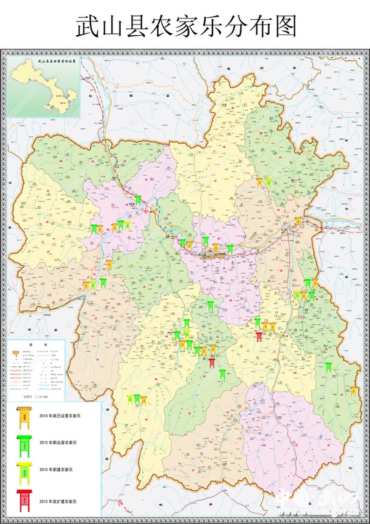
Task: Click the scale text 比例尺 1:70 000
Action: 36,396
